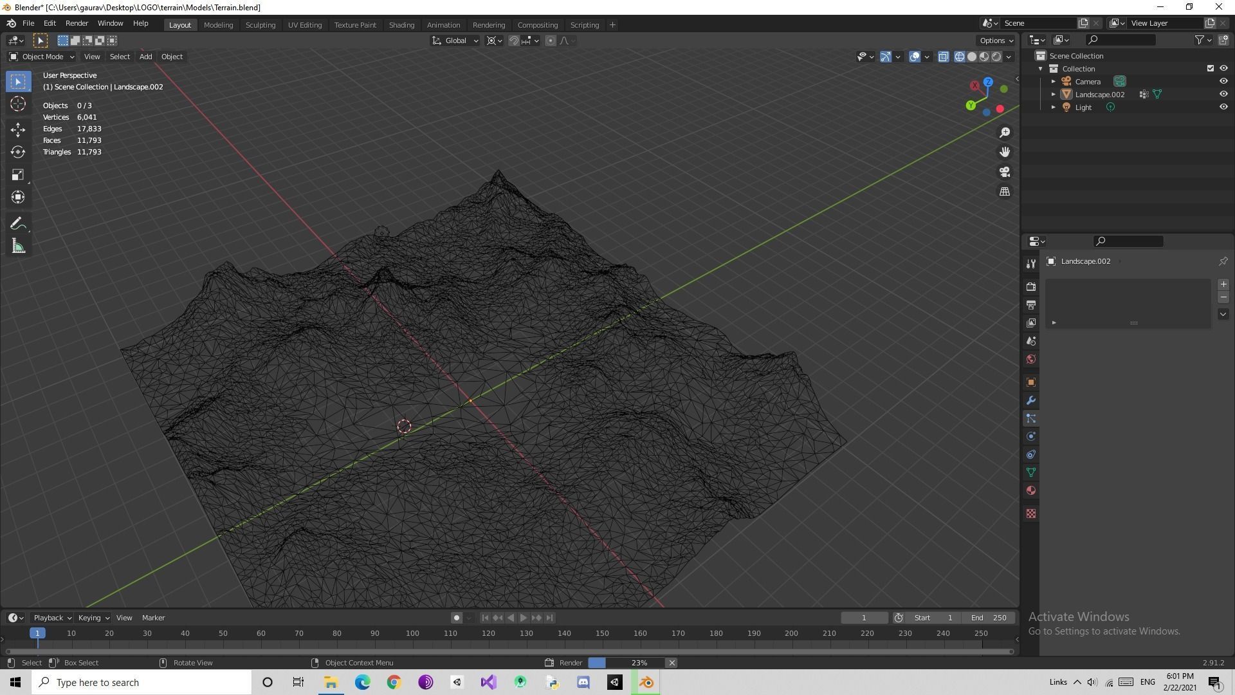
Task: Open the Playback dropdown in timeline
Action: click(51, 618)
